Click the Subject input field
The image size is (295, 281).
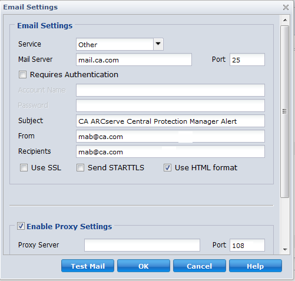pyautogui.click(x=170, y=121)
